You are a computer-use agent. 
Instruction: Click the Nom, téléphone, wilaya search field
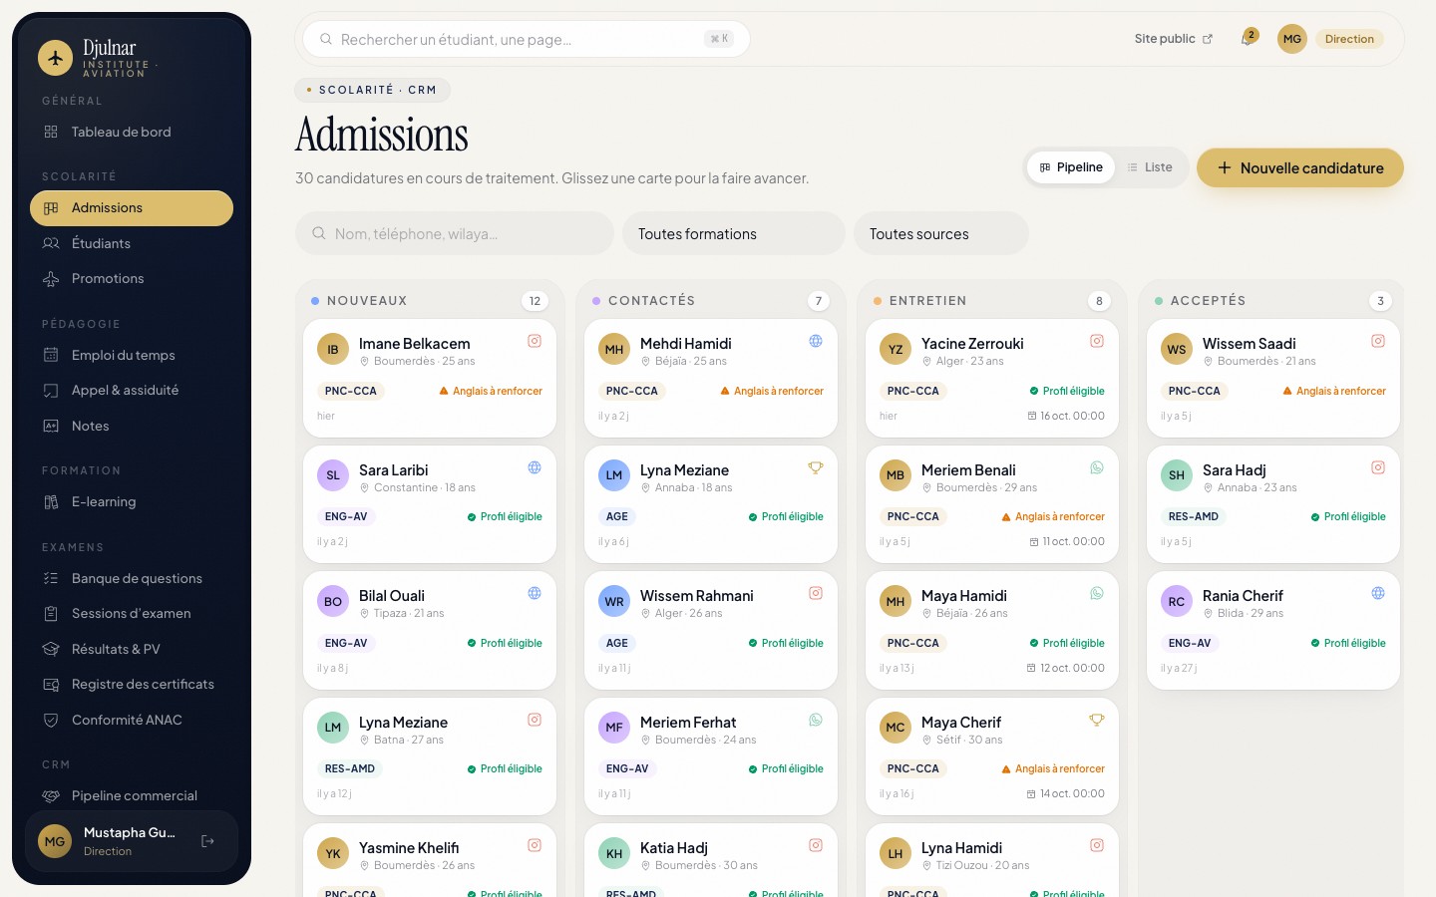pyautogui.click(x=455, y=233)
